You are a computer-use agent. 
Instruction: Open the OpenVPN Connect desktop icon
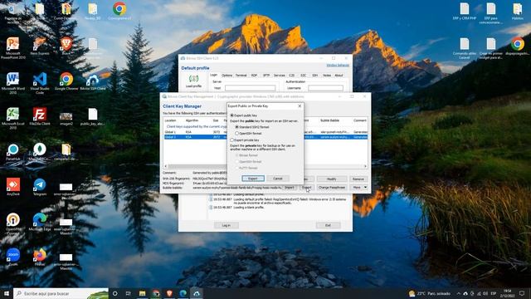tap(13, 224)
